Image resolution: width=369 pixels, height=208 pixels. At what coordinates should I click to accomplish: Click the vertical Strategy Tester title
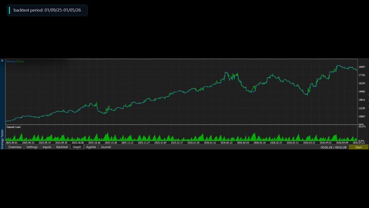click(x=2, y=139)
